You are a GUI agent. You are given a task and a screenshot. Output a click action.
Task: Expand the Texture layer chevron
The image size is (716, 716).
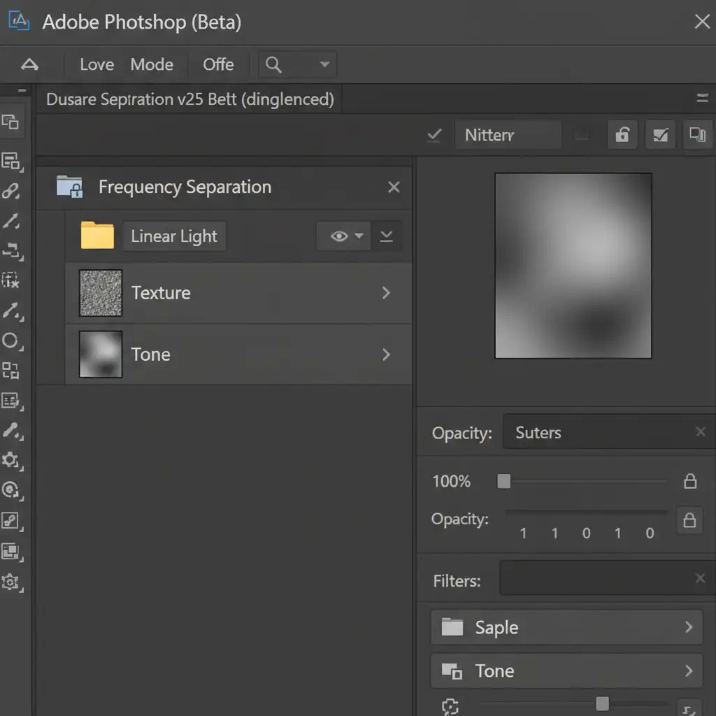tap(386, 293)
